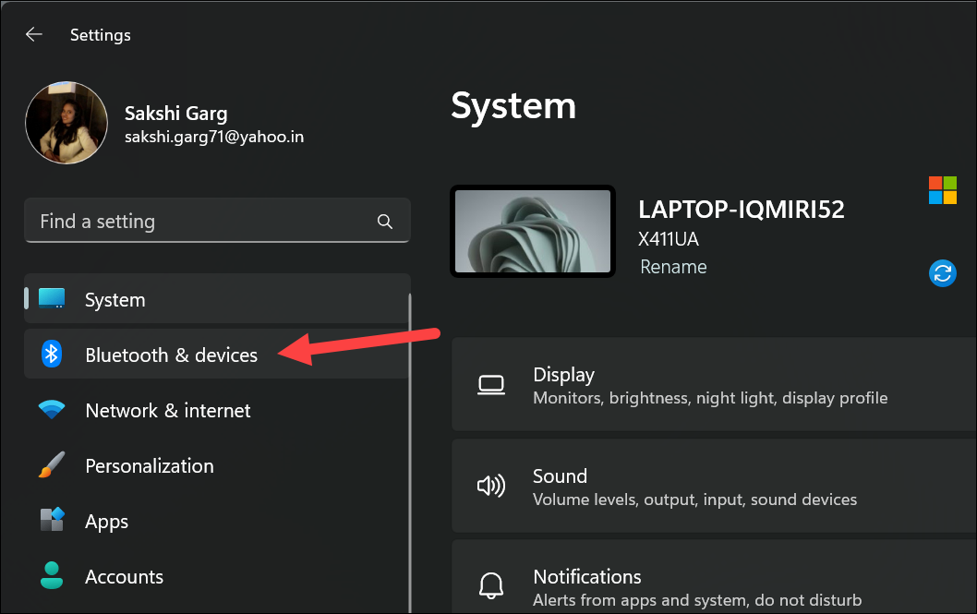977x614 pixels.
Task: Select the Bluetooth & devices icon in sidebar
Action: [52, 355]
